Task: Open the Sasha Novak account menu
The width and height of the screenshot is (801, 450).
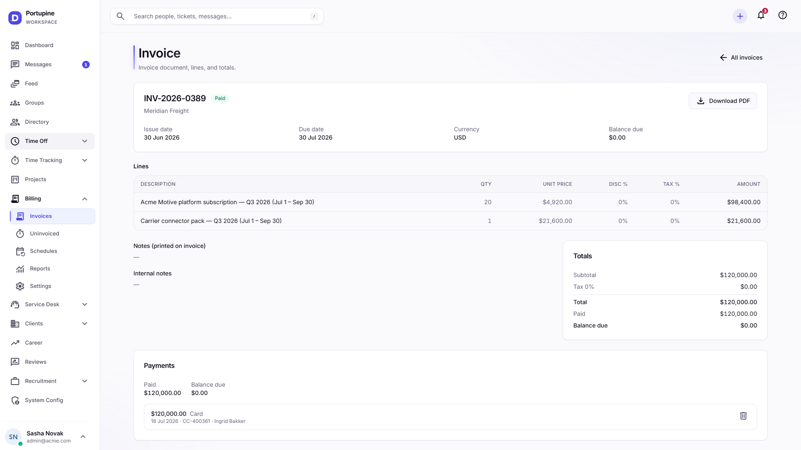Action: click(47, 437)
